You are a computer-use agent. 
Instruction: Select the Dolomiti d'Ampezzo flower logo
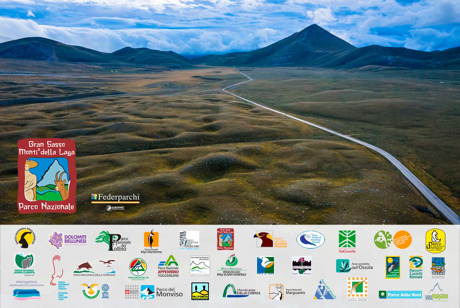pos(302,266)
